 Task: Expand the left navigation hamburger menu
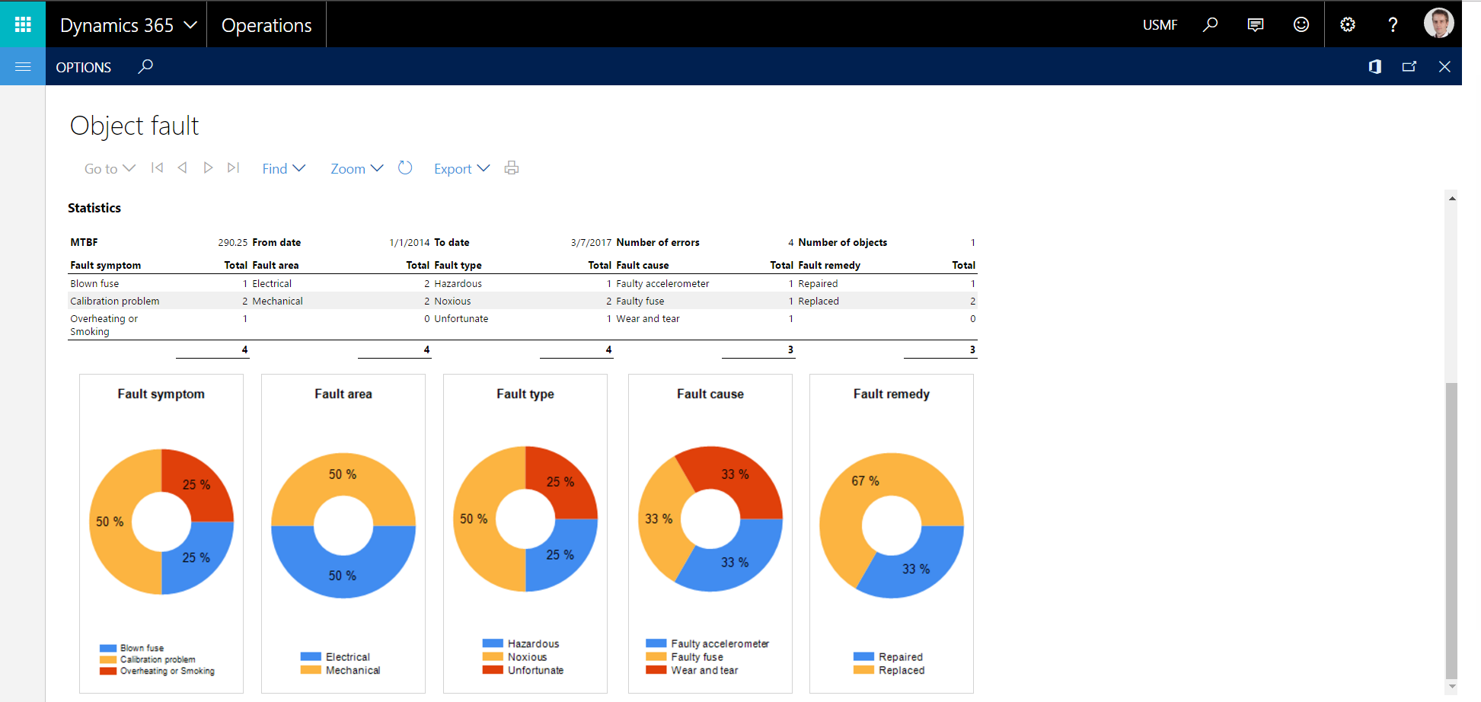(22, 67)
